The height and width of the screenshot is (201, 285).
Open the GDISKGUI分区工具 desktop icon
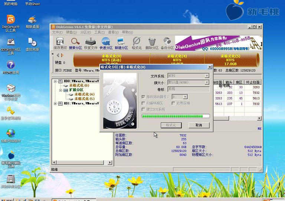click(11, 46)
